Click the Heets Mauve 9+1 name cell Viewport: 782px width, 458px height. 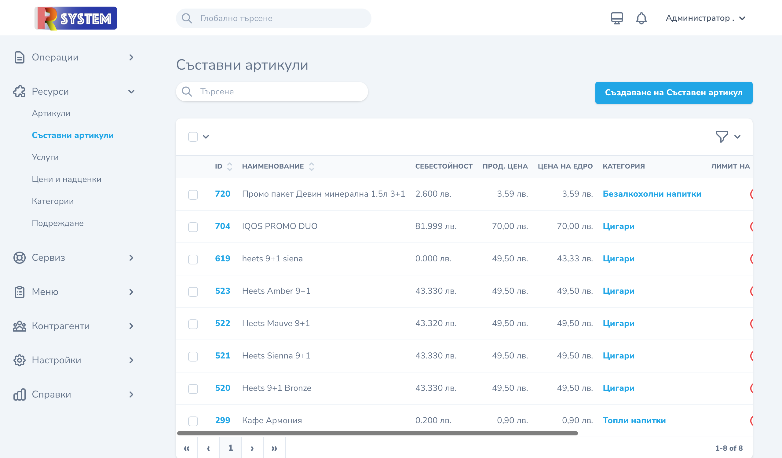tap(276, 323)
